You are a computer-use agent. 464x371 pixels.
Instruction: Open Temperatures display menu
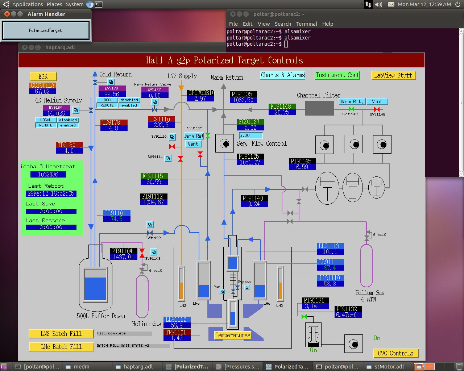(233, 335)
